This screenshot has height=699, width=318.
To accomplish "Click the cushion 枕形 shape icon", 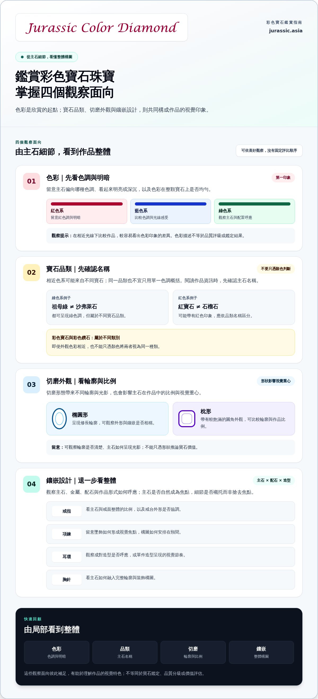I will click(187, 419).
